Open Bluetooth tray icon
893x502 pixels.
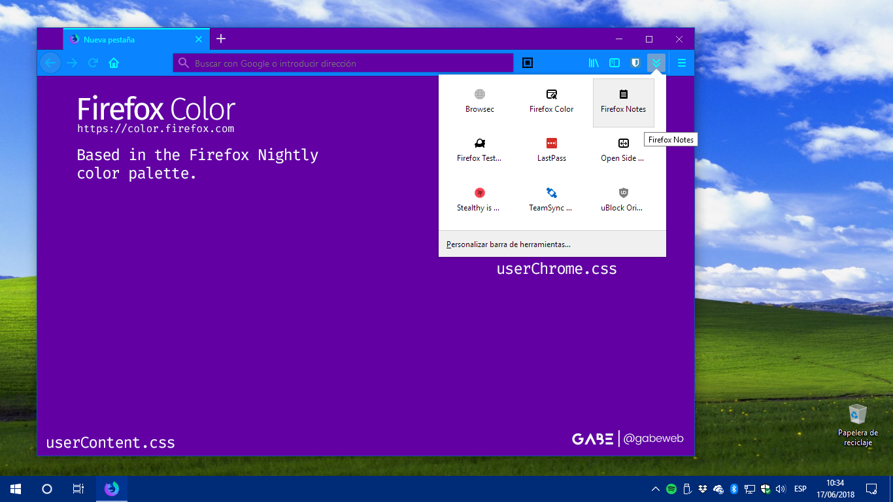(733, 489)
